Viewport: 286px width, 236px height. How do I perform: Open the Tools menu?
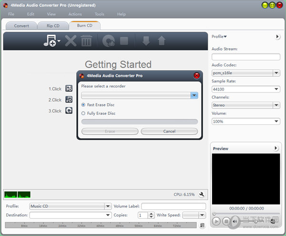pyautogui.click(x=100, y=14)
